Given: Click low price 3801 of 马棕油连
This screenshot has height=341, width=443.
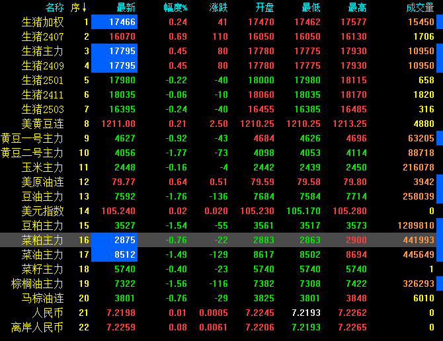Looking at the screenshot, I should [310, 298].
